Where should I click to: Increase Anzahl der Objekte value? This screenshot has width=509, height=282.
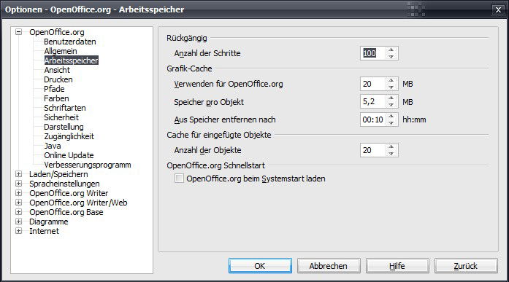(x=391, y=147)
